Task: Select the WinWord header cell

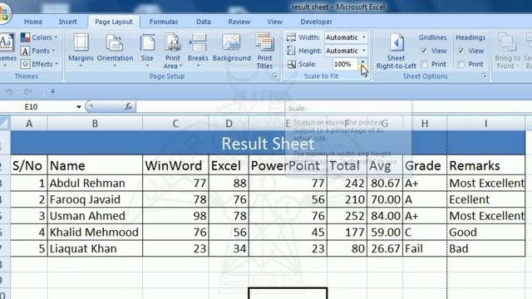Action: [175, 165]
